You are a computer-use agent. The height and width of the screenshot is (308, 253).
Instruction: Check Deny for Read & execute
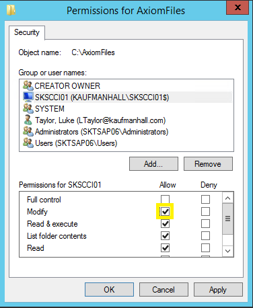pos(205,223)
